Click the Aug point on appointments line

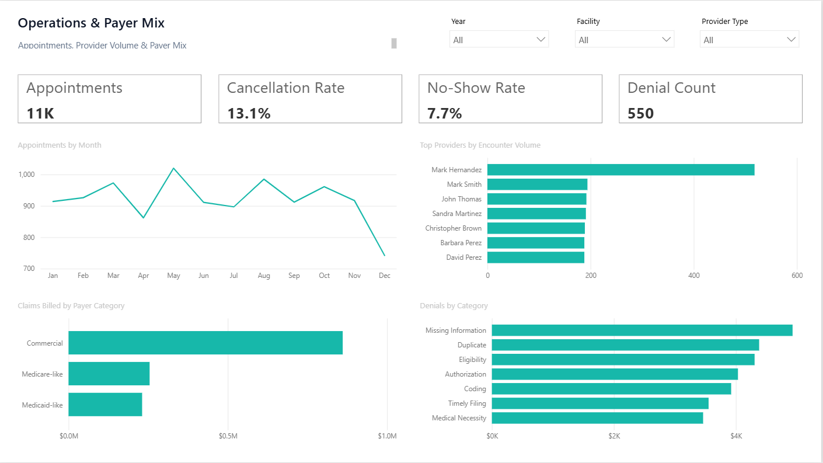pyautogui.click(x=264, y=179)
